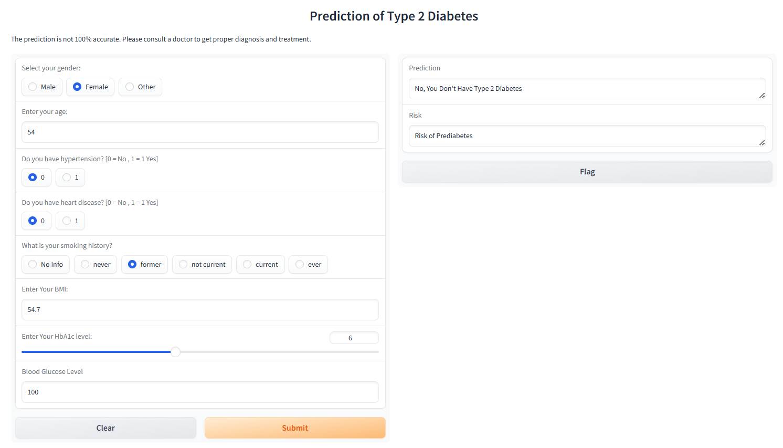Choose 'No Info' smoking history

(x=46, y=265)
